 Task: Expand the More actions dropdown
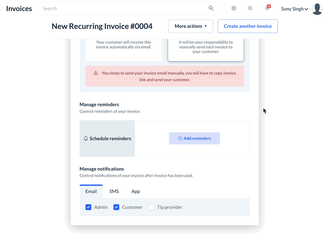click(x=191, y=26)
